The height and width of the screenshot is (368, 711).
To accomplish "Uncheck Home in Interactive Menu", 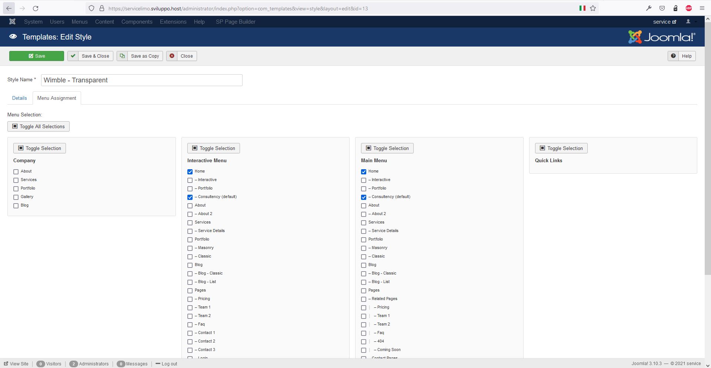I will [x=190, y=172].
